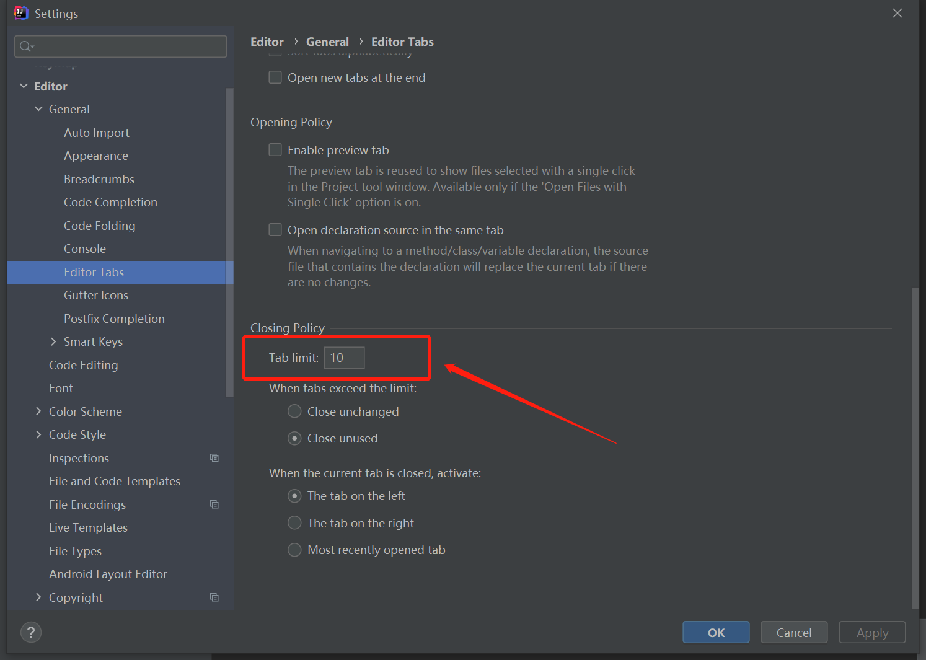Image resolution: width=926 pixels, height=660 pixels.
Task: Open Live Templates settings
Action: pyautogui.click(x=88, y=527)
